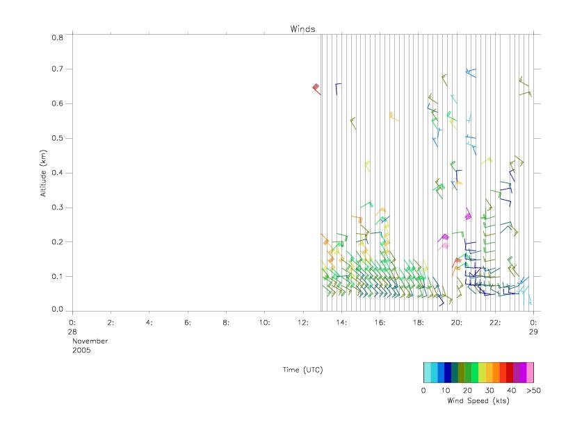This screenshot has width=575, height=424.
Task: Click the "November" date label
Action: point(90,341)
